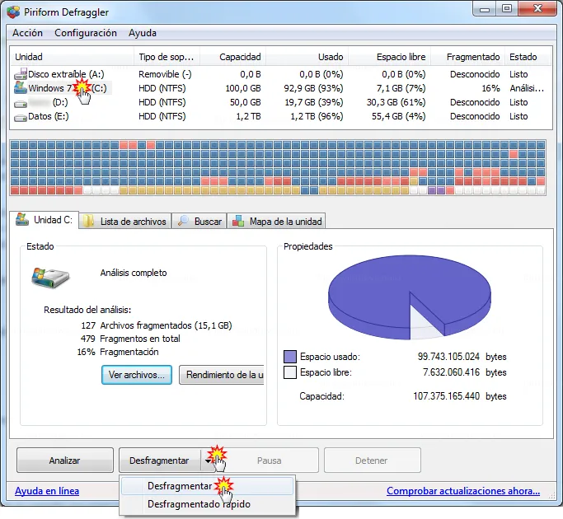Click the folder icon on Lista de archivos tab

88,221
